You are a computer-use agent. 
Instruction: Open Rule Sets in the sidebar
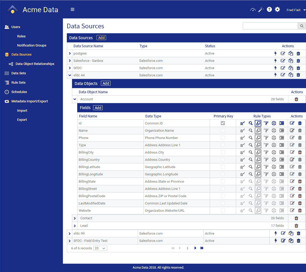18,83
